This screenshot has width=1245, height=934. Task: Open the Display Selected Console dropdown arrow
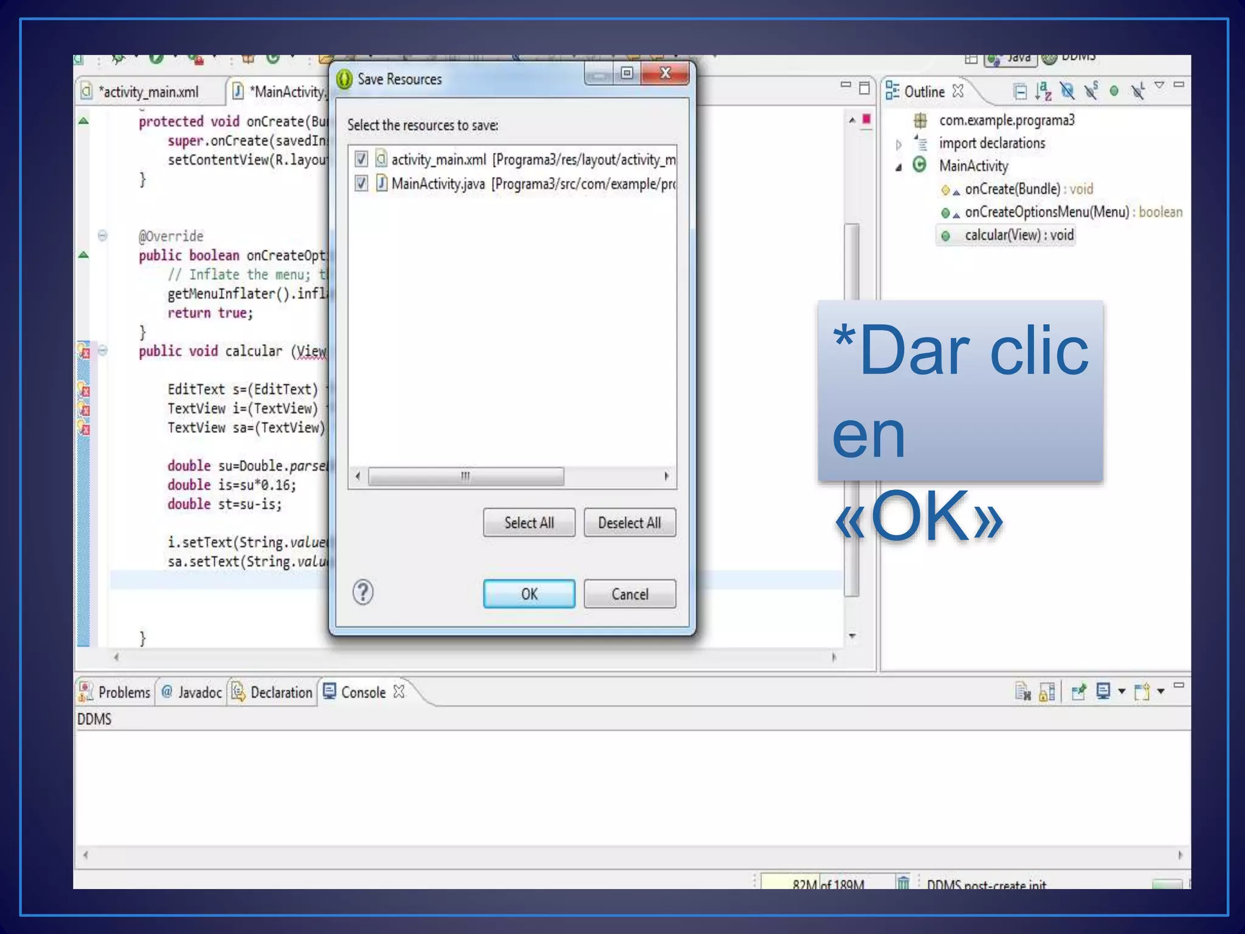click(x=1122, y=692)
